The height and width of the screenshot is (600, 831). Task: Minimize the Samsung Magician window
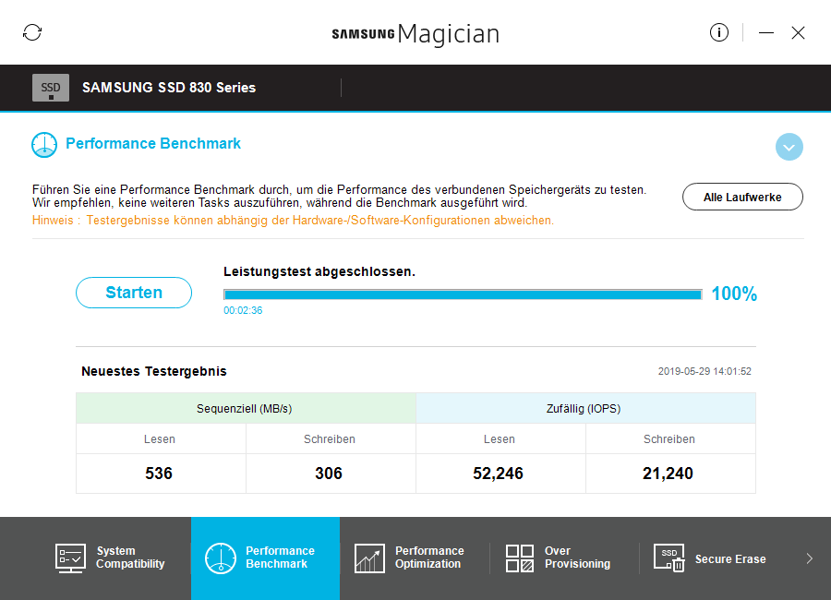click(x=765, y=33)
